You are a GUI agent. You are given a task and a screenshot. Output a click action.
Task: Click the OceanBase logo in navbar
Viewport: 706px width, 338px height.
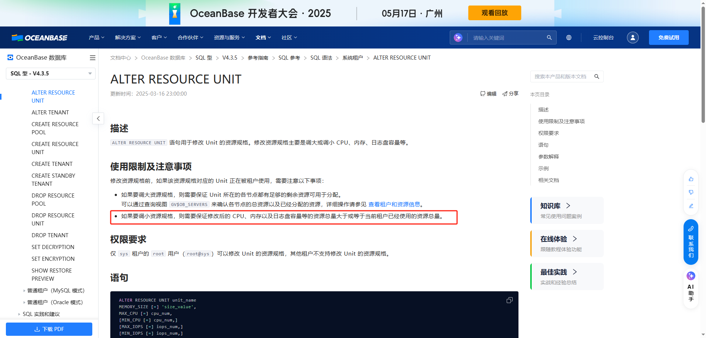coord(39,38)
